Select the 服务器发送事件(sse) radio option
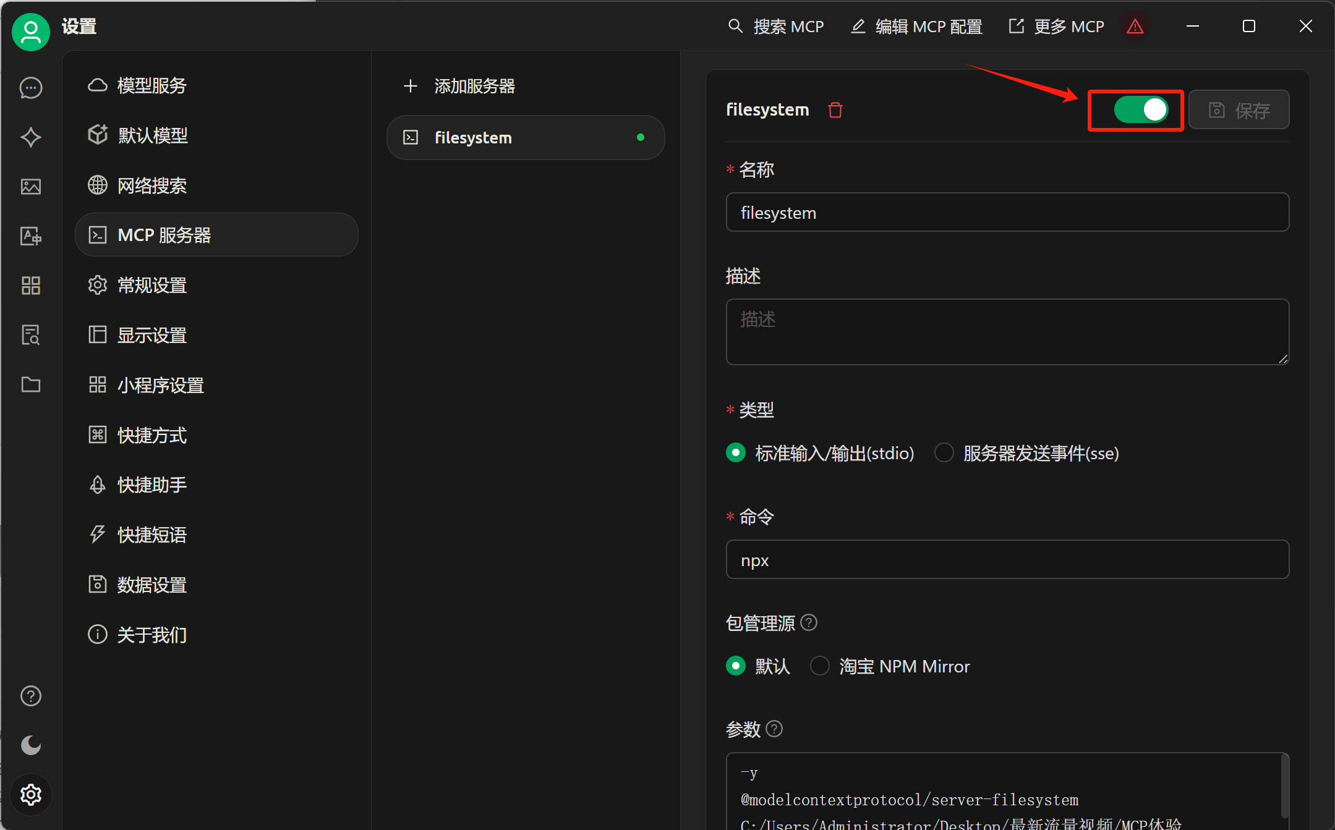The width and height of the screenshot is (1335, 830). 944,453
